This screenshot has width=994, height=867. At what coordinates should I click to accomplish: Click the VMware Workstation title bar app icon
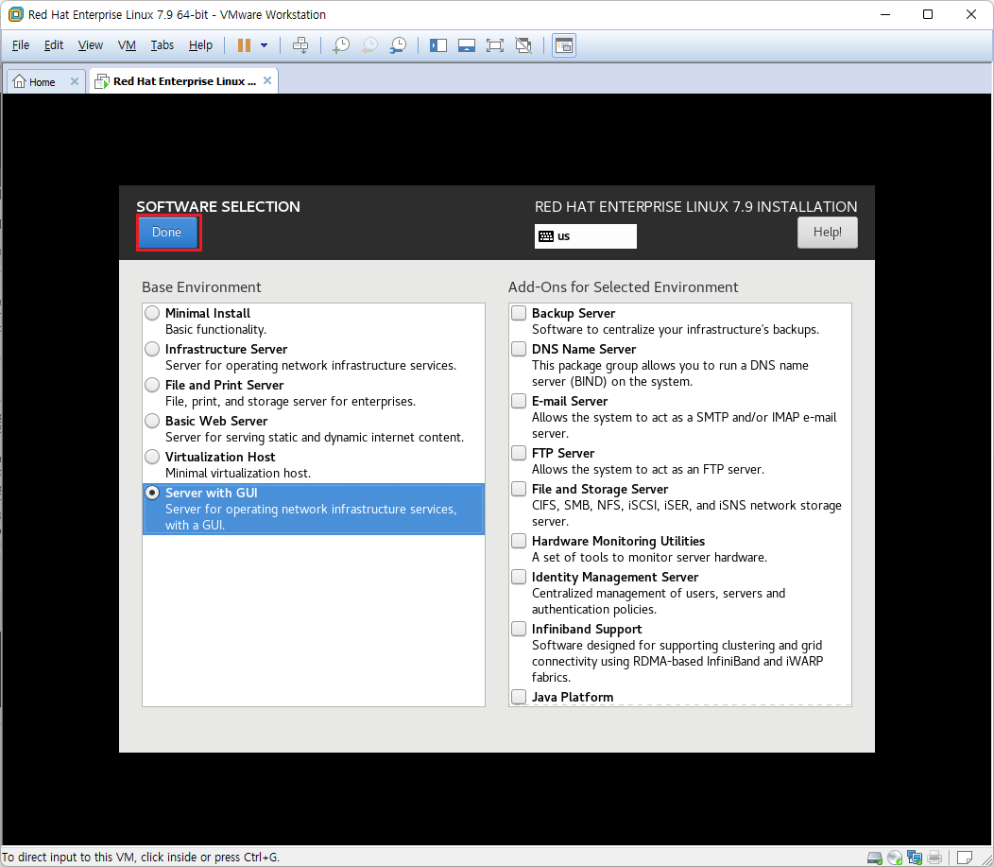coord(15,14)
